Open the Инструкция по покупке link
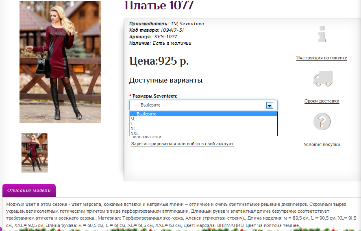The height and width of the screenshot is (231, 361). click(322, 58)
